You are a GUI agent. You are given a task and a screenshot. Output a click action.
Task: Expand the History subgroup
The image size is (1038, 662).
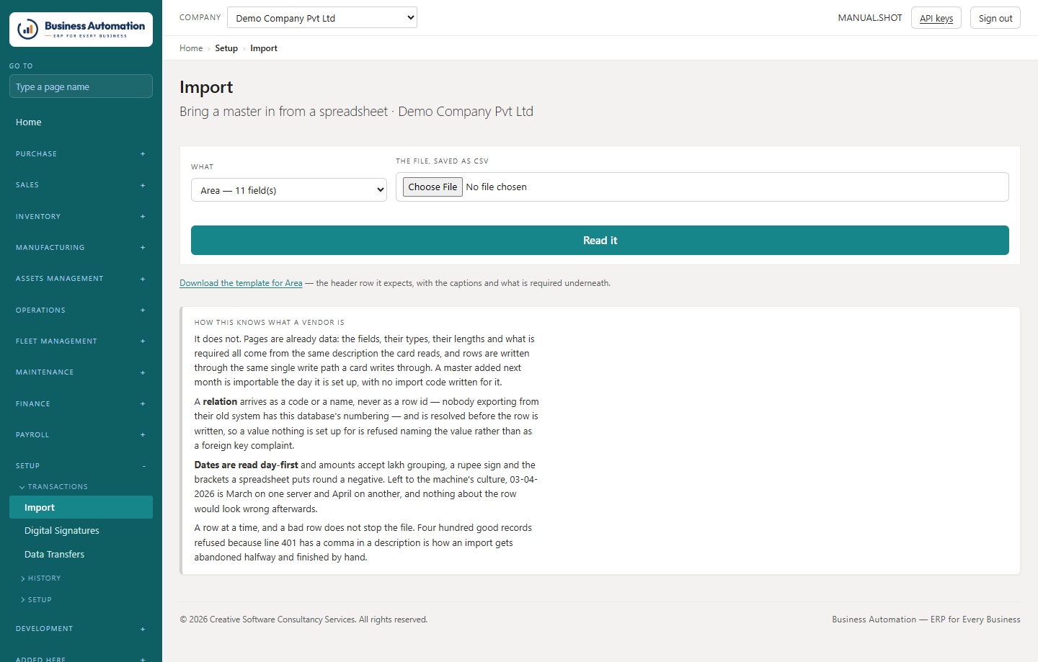pyautogui.click(x=44, y=578)
